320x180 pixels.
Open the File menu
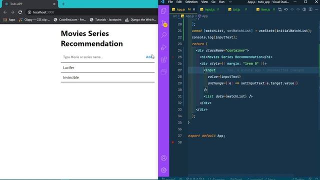point(170,2)
